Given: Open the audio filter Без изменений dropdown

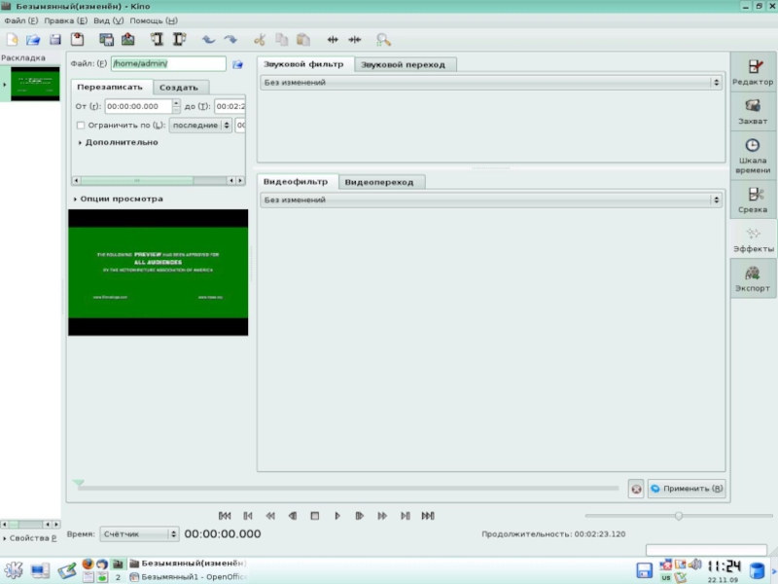Looking at the screenshot, I should click(490, 83).
